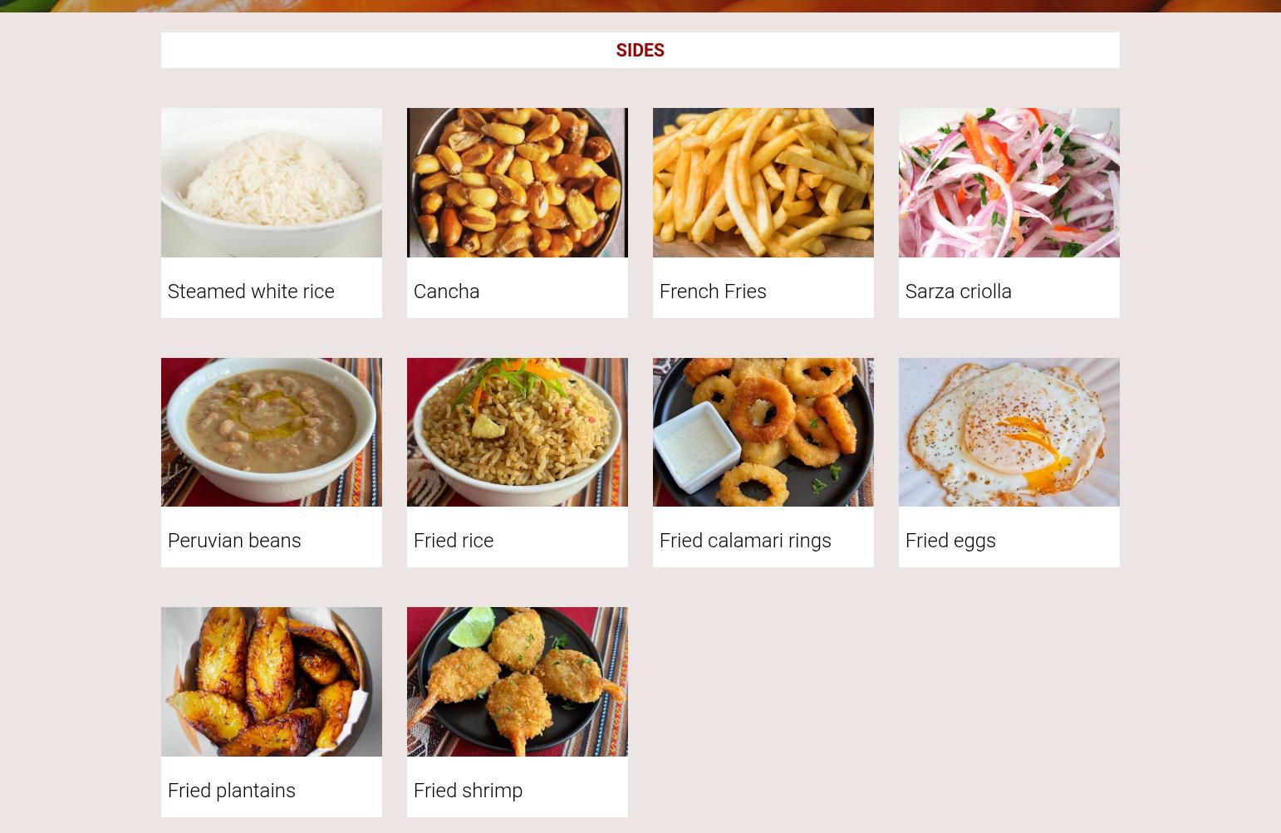Click the SIDES section heading
The width and height of the screenshot is (1281, 833).
pos(640,51)
